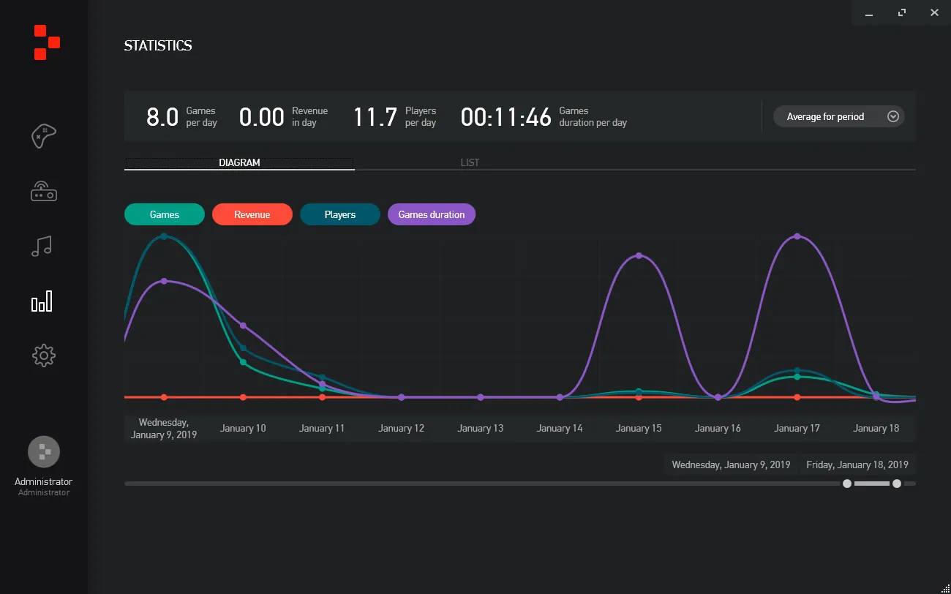
Task: Close the application window
Action: point(934,12)
